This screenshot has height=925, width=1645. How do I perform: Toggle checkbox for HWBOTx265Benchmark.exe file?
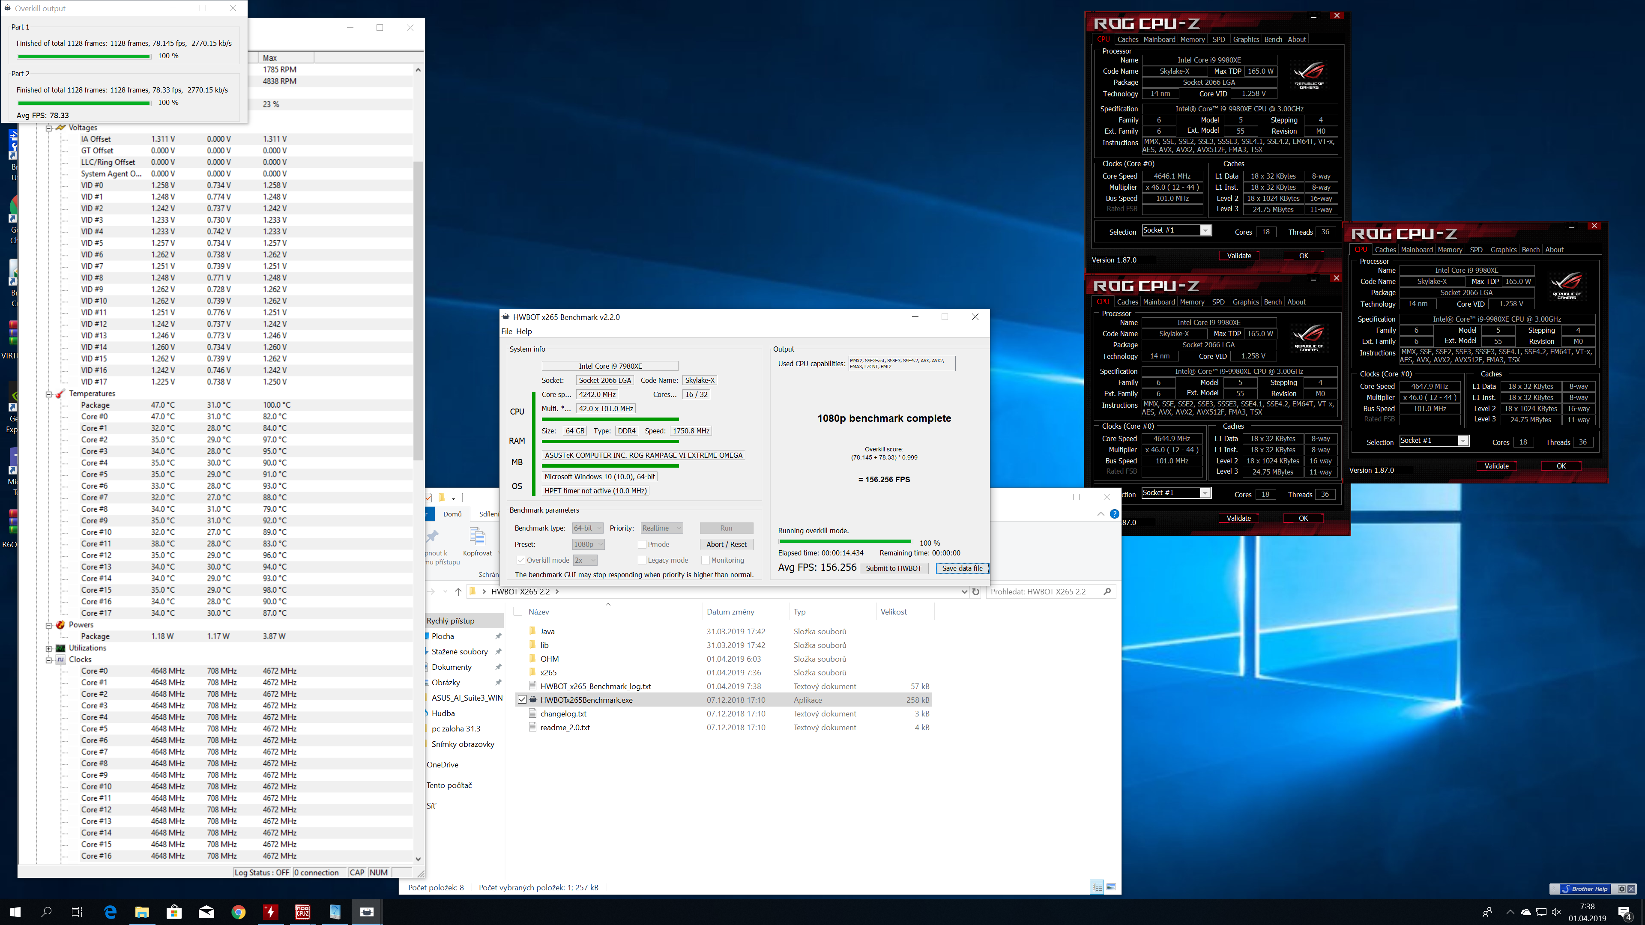point(522,700)
